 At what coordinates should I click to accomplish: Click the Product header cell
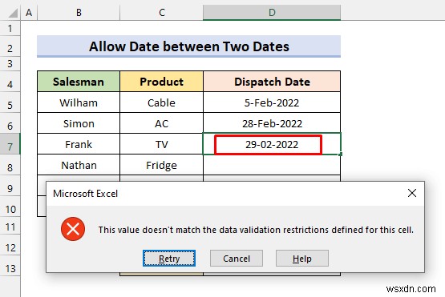click(161, 82)
